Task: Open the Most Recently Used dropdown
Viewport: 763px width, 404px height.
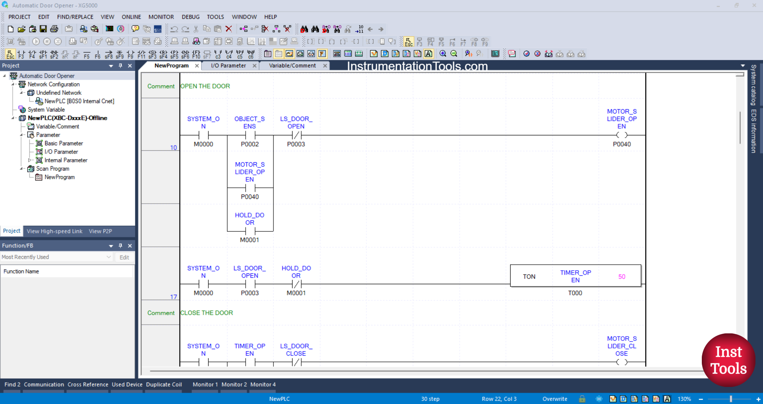Action: [108, 257]
